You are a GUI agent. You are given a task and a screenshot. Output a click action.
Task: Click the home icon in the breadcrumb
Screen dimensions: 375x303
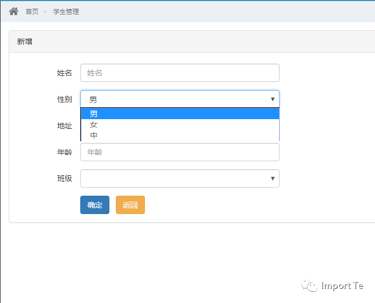coord(13,11)
